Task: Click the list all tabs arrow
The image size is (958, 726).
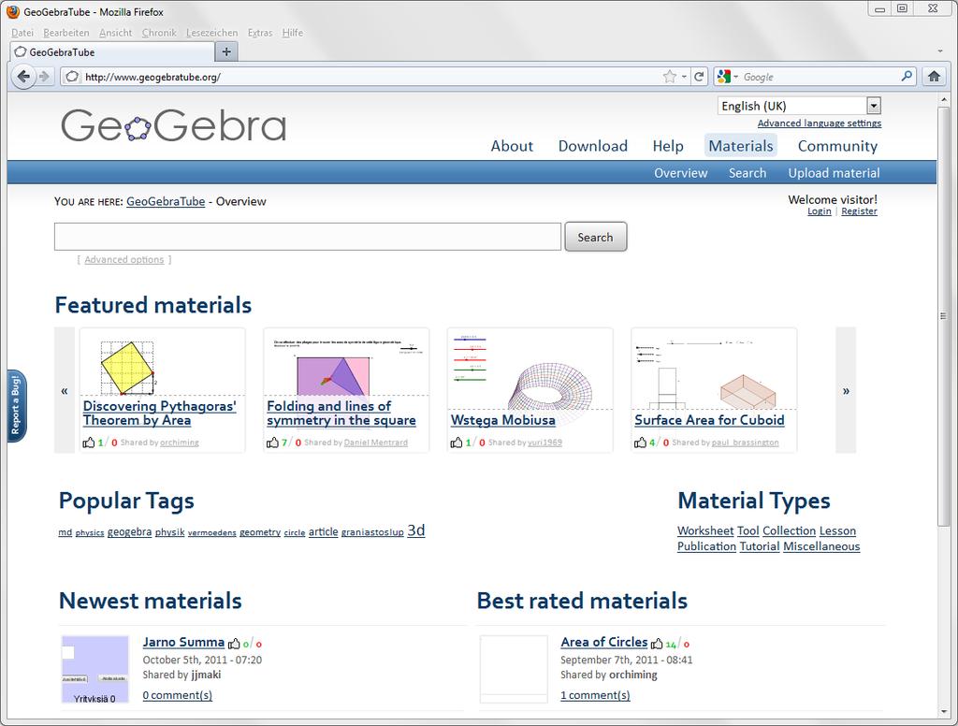Action: pos(939,52)
